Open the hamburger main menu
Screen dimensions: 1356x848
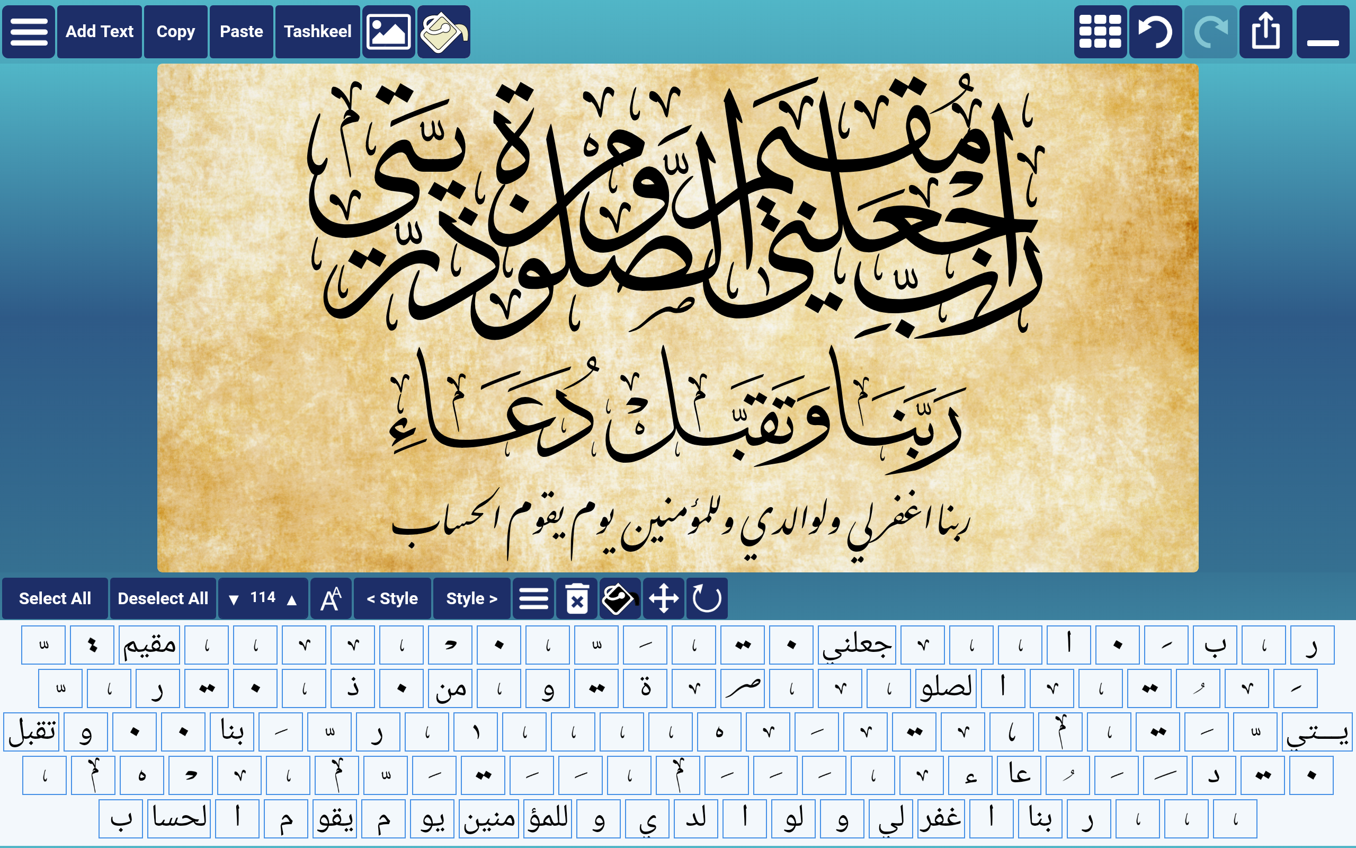tap(29, 32)
